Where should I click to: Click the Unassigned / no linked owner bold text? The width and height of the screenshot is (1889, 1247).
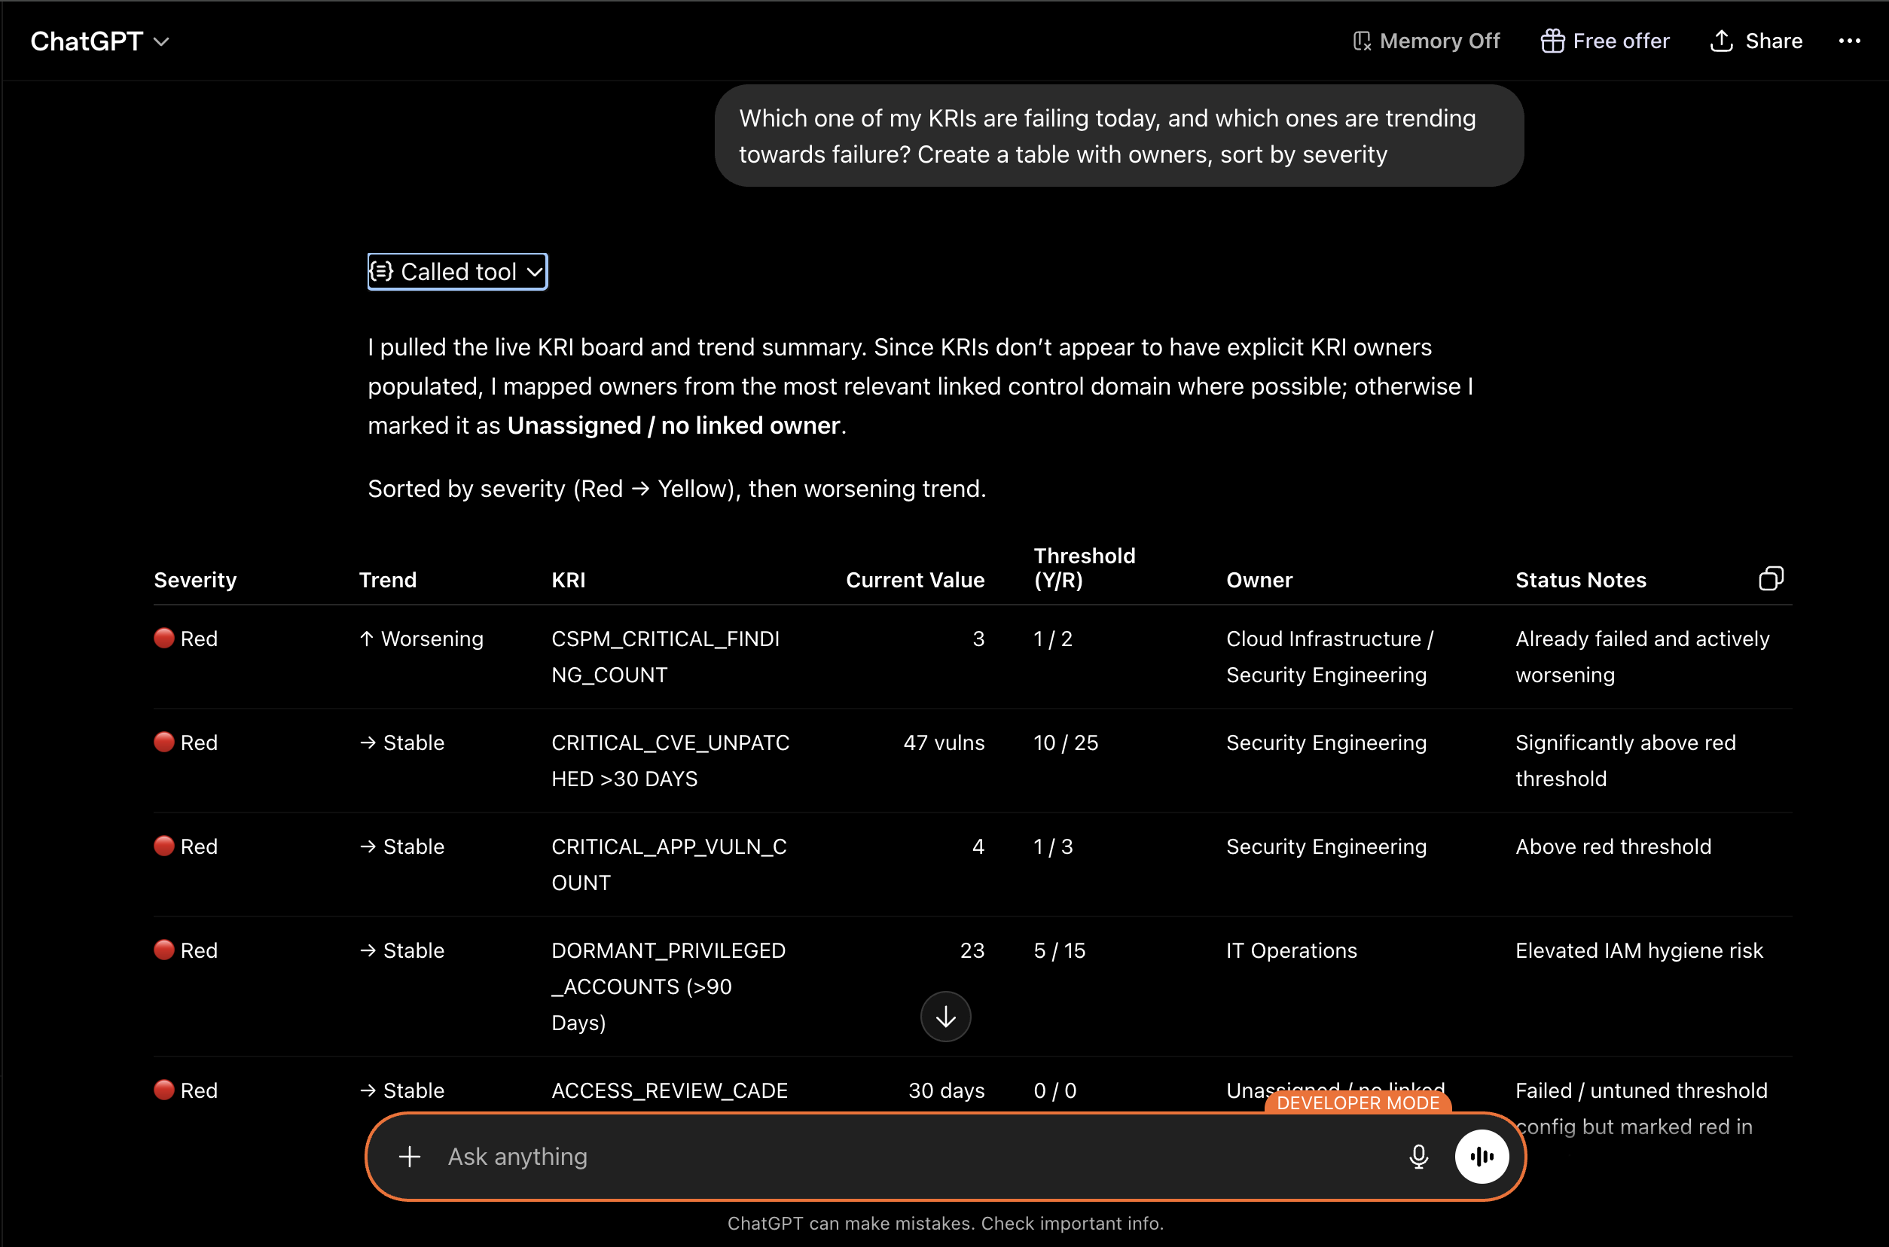673,425
